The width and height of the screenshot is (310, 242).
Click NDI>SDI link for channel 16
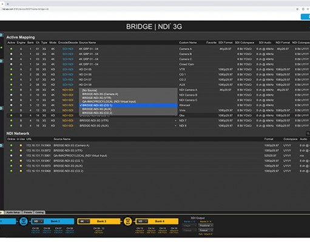click(x=68, y=126)
